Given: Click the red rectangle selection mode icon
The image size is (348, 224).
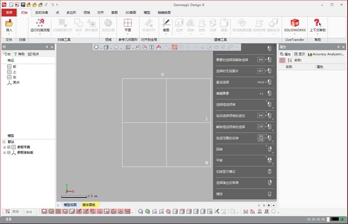Looking at the screenshot, I should [175, 47].
